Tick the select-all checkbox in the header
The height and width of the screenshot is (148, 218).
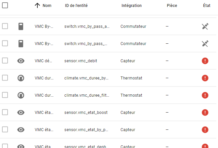pyautogui.click(x=5, y=5)
